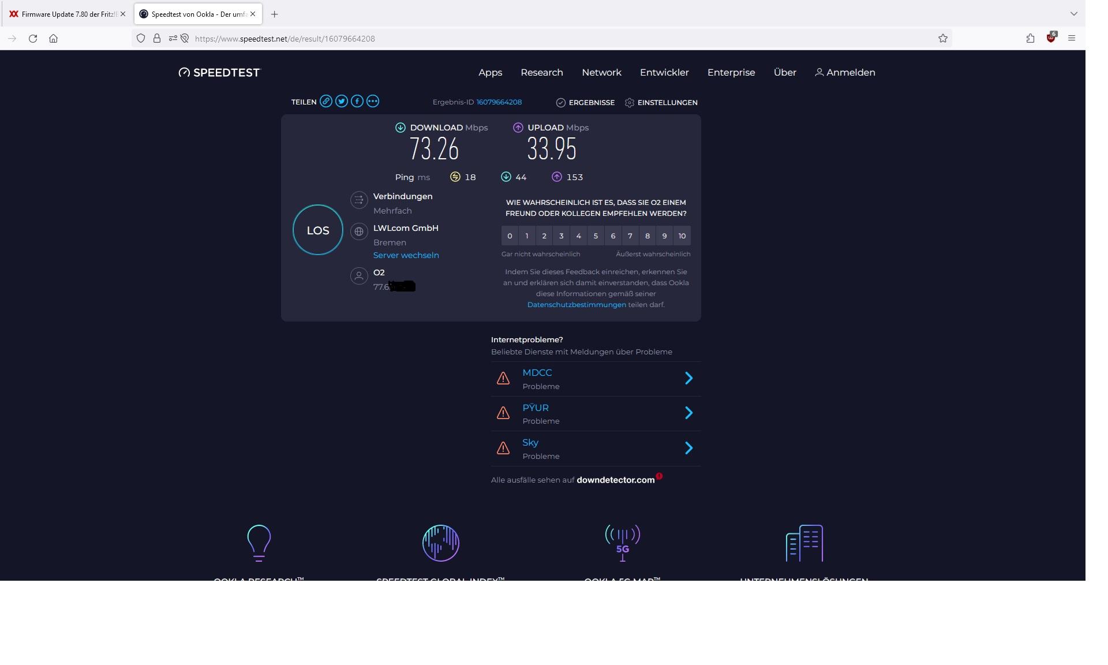Rate O2 with score 5
The height and width of the screenshot is (665, 1108).
pyautogui.click(x=596, y=236)
